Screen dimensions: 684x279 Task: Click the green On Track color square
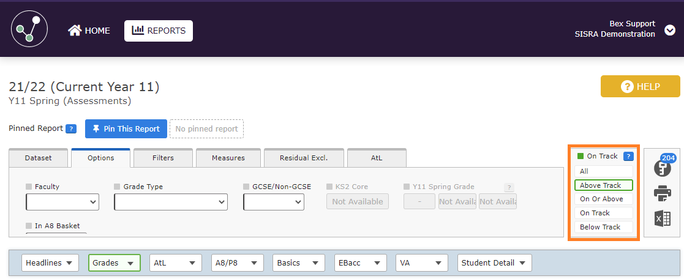pos(581,156)
